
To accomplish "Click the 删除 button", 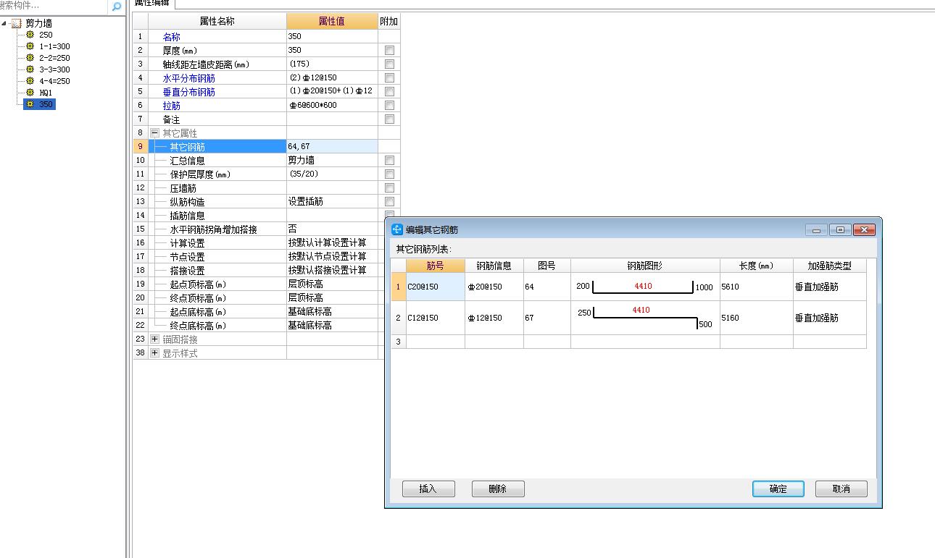I will coord(498,489).
